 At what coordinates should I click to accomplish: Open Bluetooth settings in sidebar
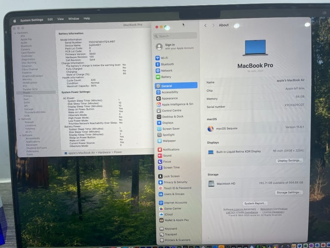pyautogui.click(x=165, y=64)
